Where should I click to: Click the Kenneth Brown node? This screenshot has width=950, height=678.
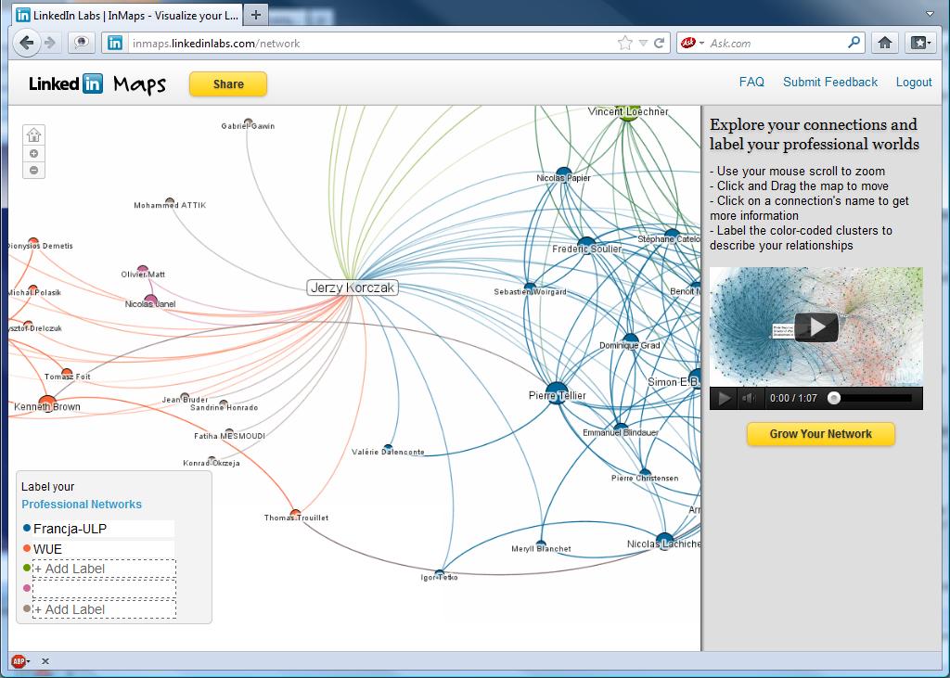pyautogui.click(x=46, y=403)
